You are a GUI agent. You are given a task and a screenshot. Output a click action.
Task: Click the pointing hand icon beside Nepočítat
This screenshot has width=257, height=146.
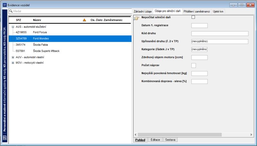pyautogui.click(x=136, y=18)
